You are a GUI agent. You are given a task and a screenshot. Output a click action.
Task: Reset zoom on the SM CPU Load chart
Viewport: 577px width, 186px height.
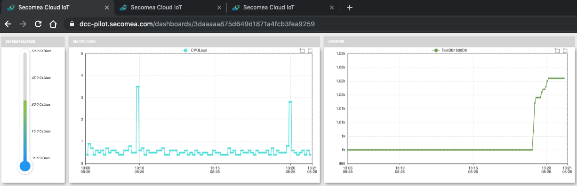point(310,50)
